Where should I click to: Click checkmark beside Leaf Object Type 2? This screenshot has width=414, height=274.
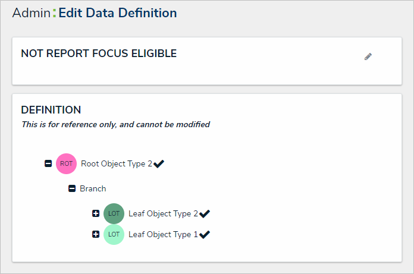pyautogui.click(x=205, y=213)
